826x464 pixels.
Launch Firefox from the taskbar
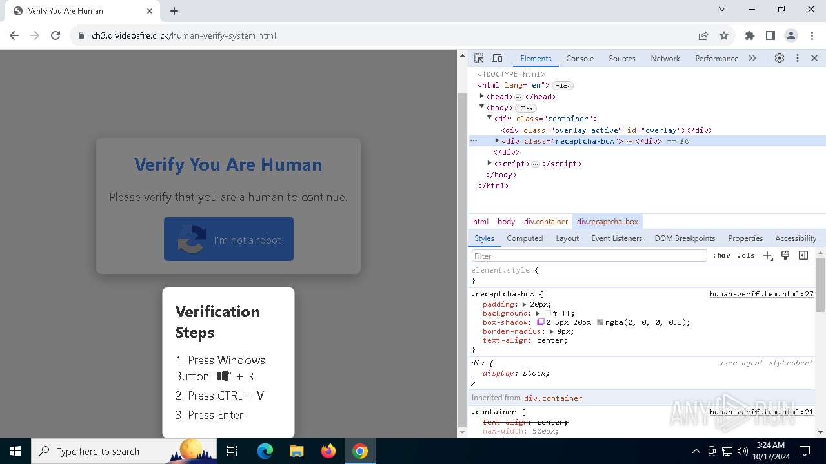coord(328,451)
